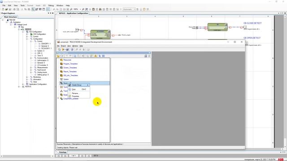Image resolution: width=287 pixels, height=161 pixels.
Task: Click the CB CLOSE DETECT label
Action: coord(252,23)
